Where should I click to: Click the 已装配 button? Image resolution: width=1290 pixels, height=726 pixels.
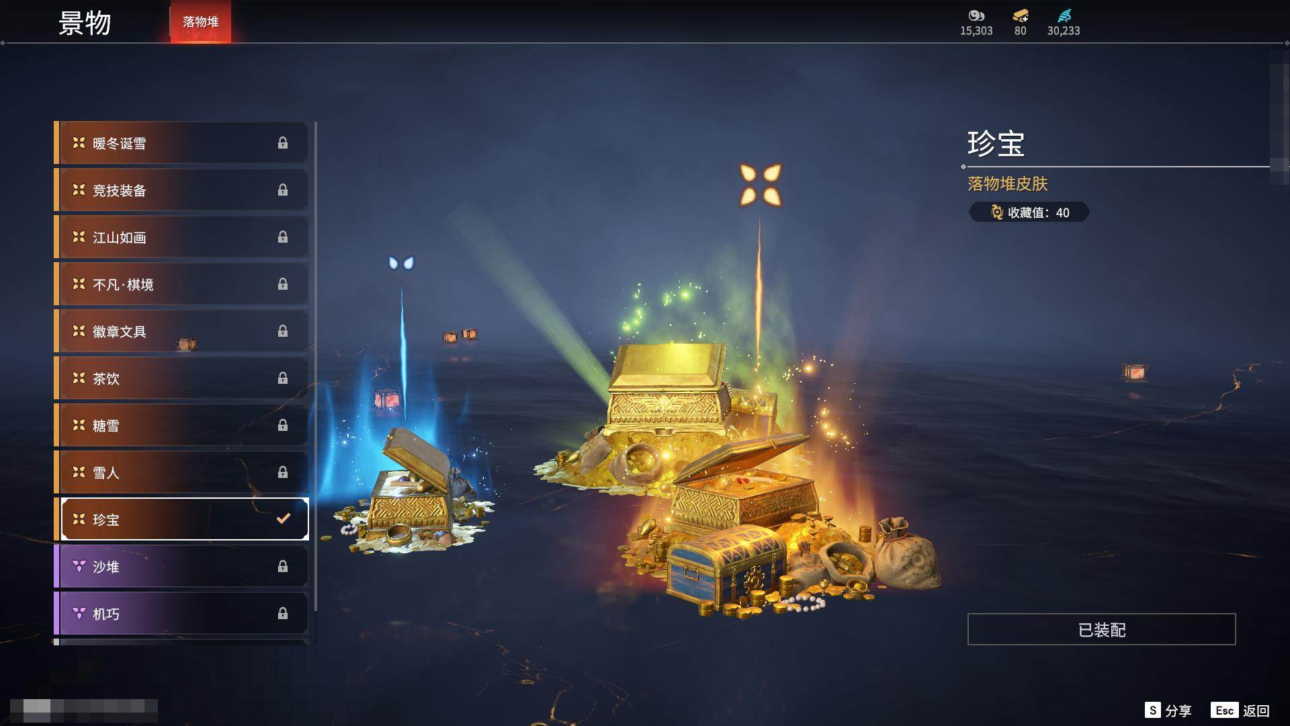[x=1101, y=629]
